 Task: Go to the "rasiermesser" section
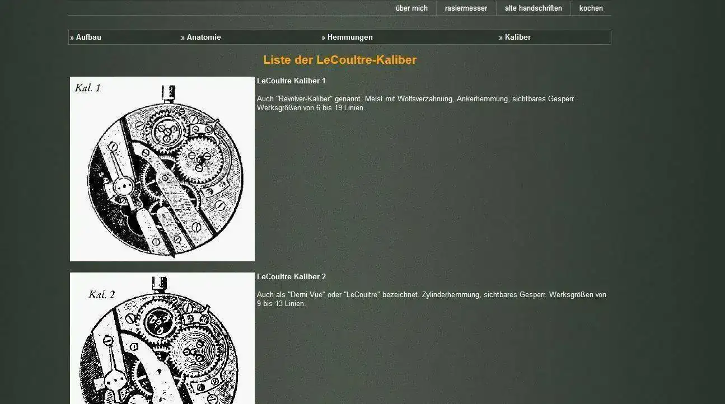(x=466, y=8)
